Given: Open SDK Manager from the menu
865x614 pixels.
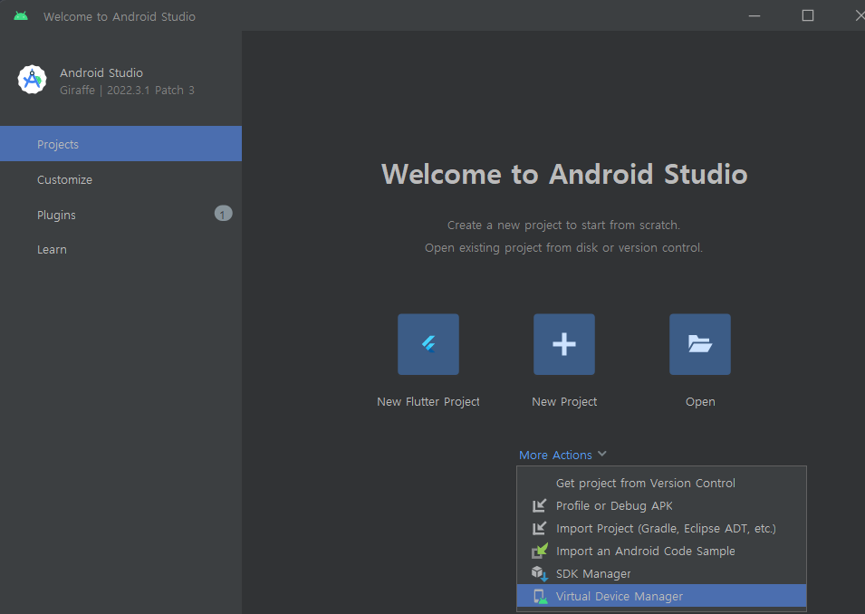Looking at the screenshot, I should pos(661,574).
